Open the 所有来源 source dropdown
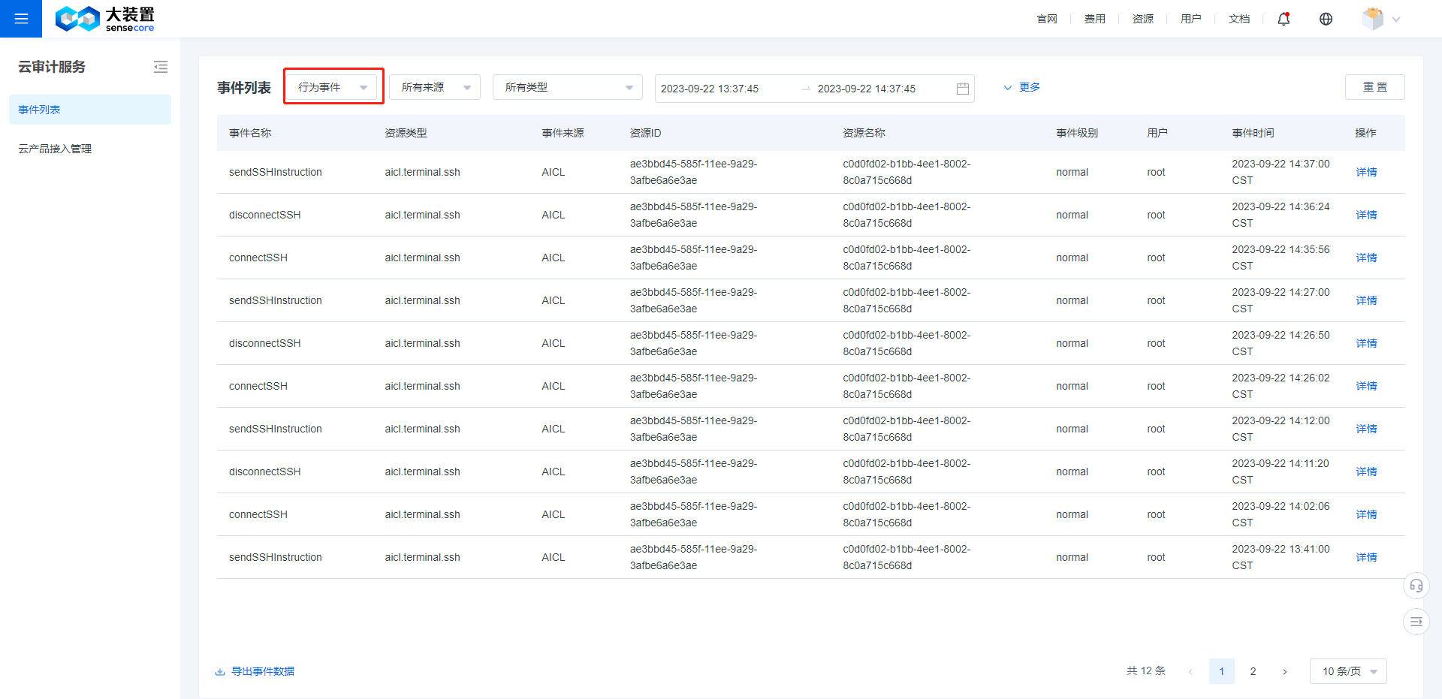 [435, 87]
